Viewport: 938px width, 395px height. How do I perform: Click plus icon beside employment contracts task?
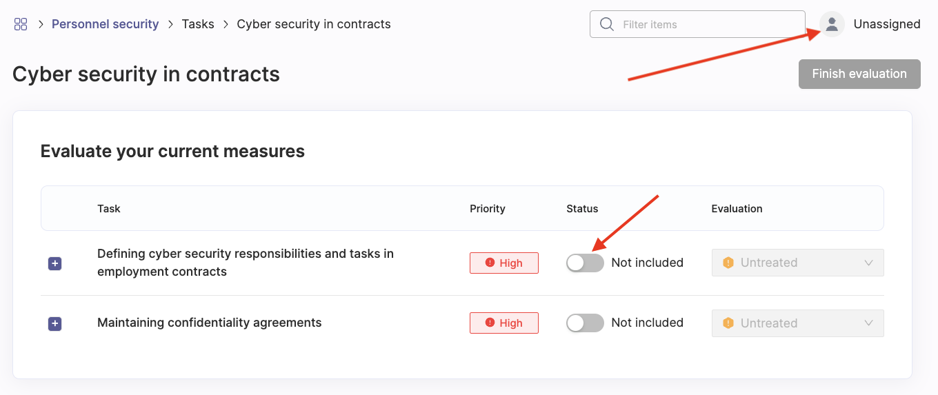pos(55,263)
